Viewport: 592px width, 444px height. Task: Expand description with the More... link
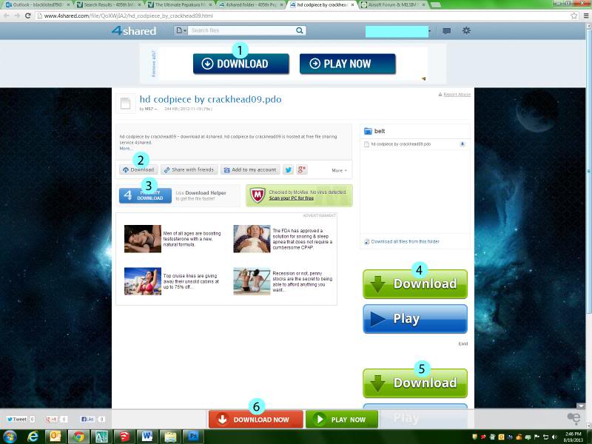pos(125,149)
